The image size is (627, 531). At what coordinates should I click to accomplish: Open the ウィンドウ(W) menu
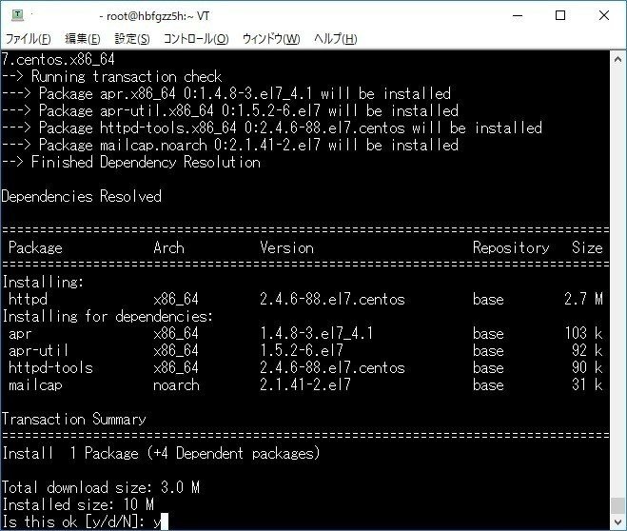[271, 39]
